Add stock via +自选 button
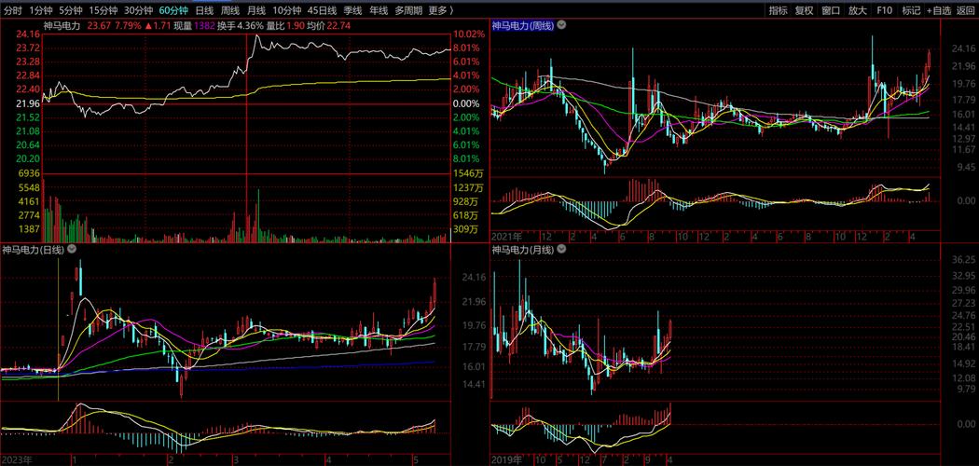The height and width of the screenshot is (466, 979). [939, 10]
